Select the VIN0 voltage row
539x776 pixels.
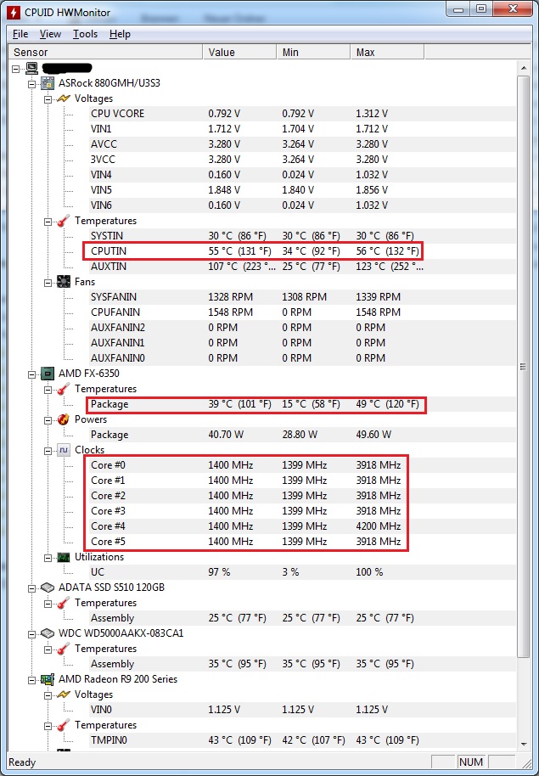pyautogui.click(x=302, y=710)
